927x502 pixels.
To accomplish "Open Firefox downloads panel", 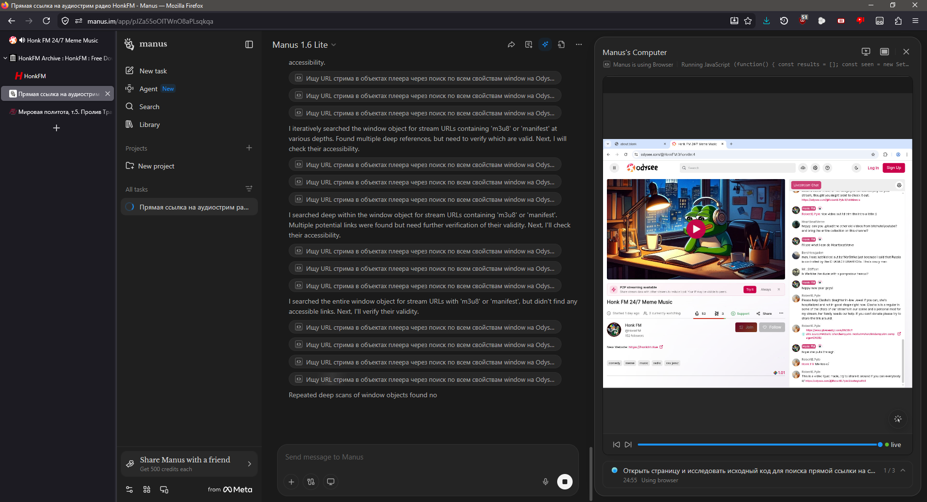I will 766,21.
